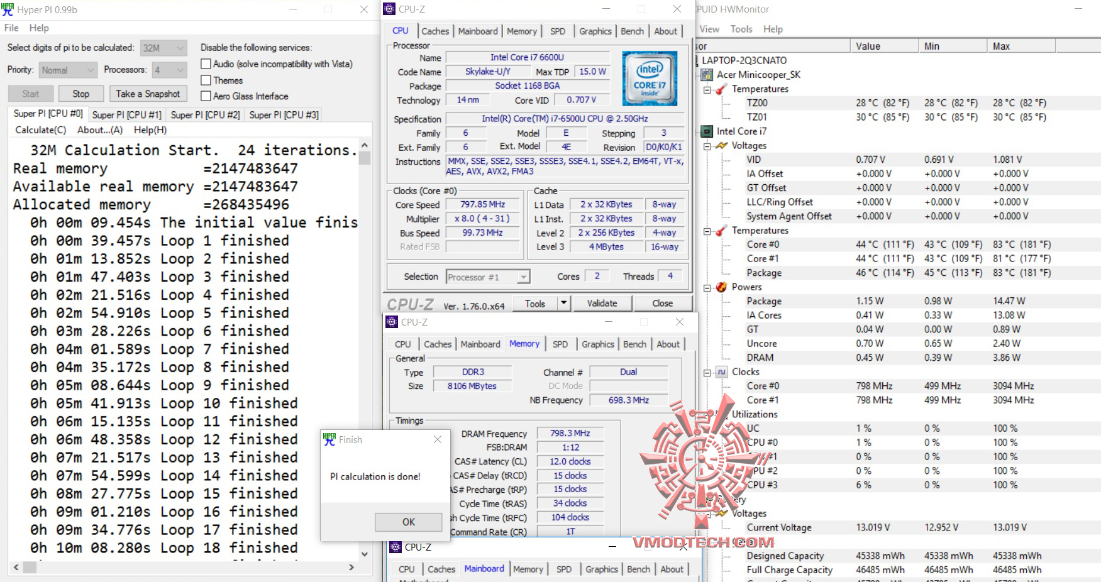Check the Themes checkbox
The width and height of the screenshot is (1101, 582).
click(x=205, y=80)
